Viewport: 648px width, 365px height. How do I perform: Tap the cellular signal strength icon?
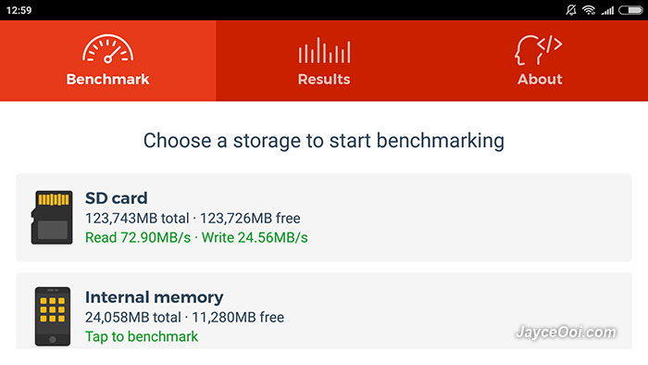click(607, 10)
